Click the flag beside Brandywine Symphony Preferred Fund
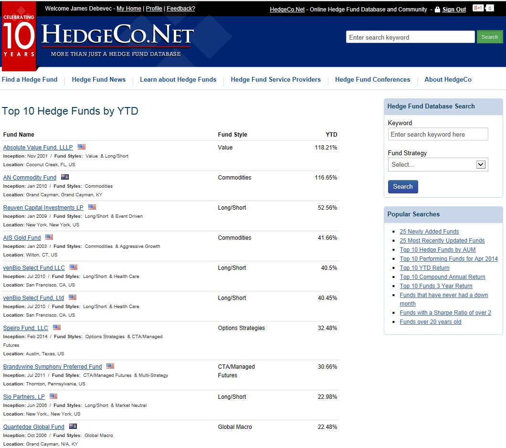 (110, 366)
